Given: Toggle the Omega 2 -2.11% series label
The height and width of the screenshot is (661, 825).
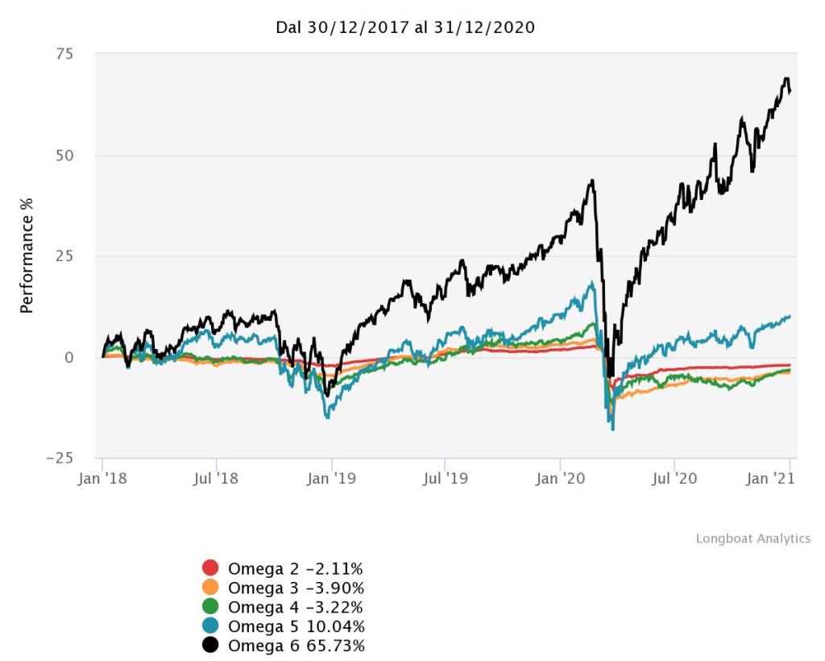Looking at the screenshot, I should (x=296, y=567).
